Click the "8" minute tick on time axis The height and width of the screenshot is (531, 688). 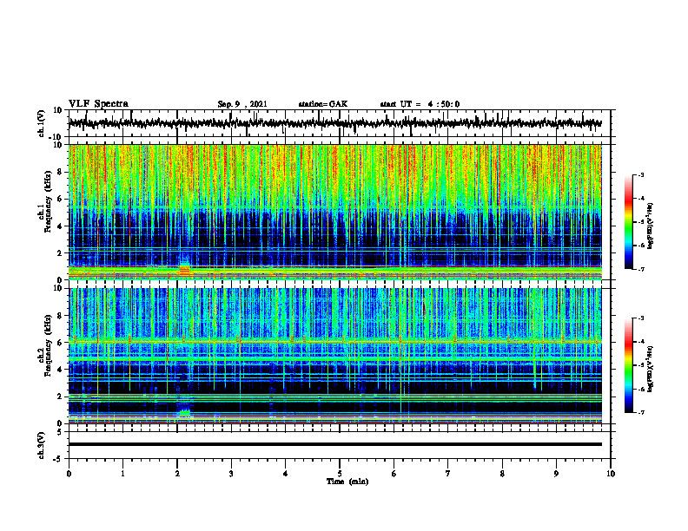click(x=502, y=474)
